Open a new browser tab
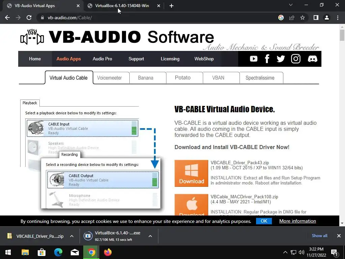The image size is (345, 259). tap(171, 6)
